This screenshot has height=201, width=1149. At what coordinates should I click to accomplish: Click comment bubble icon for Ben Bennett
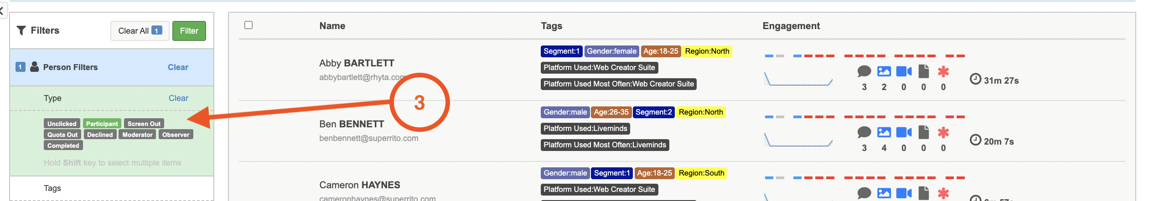tap(864, 132)
